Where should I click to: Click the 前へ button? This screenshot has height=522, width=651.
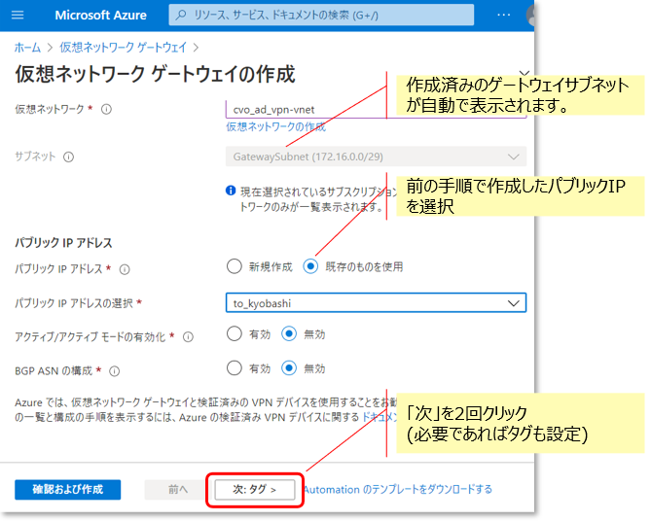pos(178,490)
